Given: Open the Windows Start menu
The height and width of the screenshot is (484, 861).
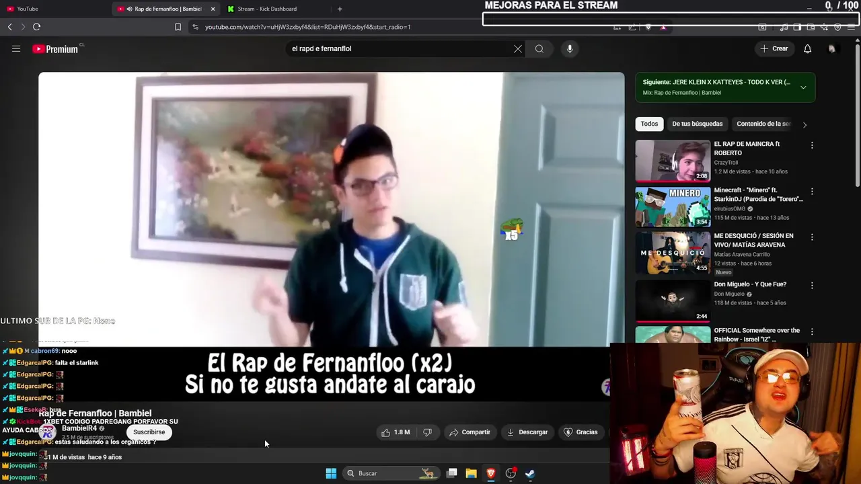Looking at the screenshot, I should point(331,473).
